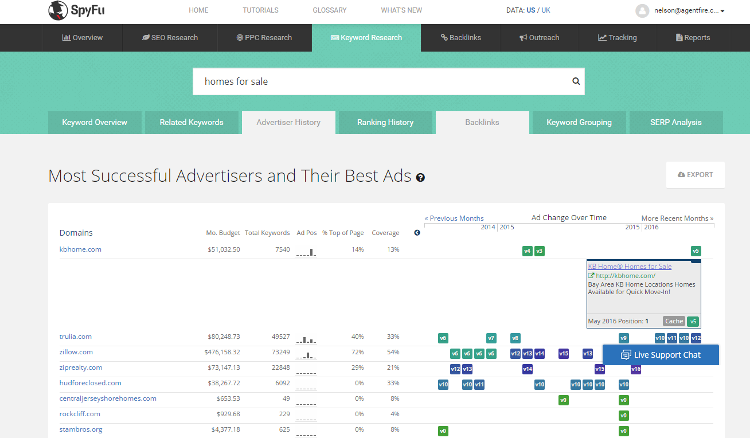The image size is (750, 438).
Task: Open KB Home Homes for Sale ad link
Action: point(630,267)
